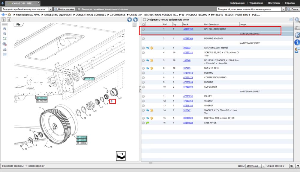This screenshot has height=172, width=300.
Task: Open the user feedback chat icon
Action: pyautogui.click(x=297, y=50)
